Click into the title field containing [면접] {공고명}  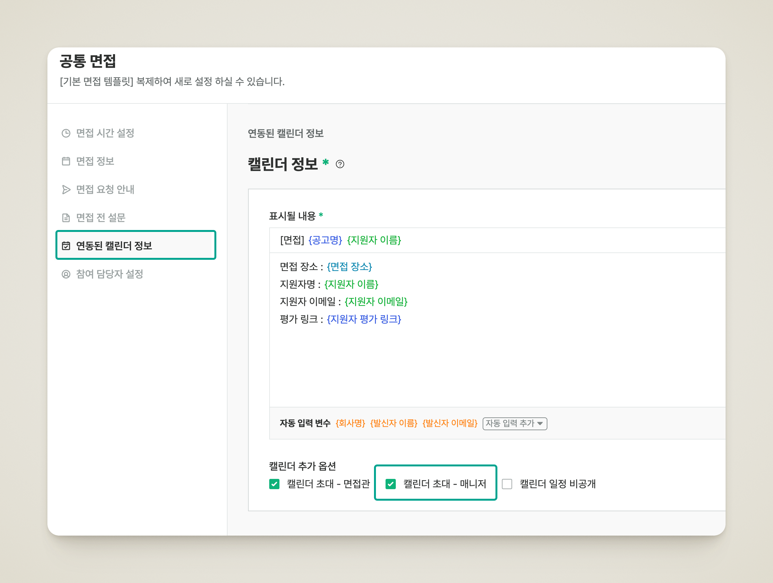(497, 240)
